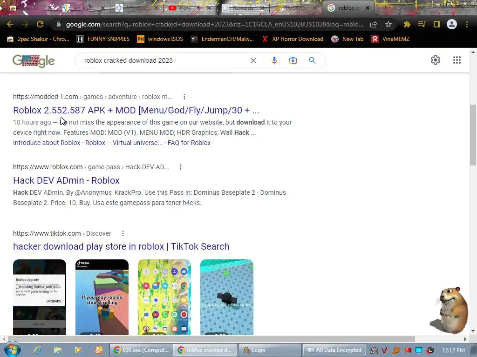Click the URL address bar
Image resolution: width=477 pixels, height=357 pixels.
pyautogui.click(x=214, y=24)
